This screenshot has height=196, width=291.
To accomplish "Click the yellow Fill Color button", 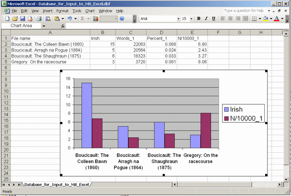I will [x=266, y=19].
